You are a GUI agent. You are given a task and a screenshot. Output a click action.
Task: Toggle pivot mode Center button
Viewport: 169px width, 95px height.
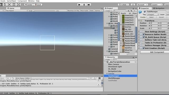click(x=29, y=5)
